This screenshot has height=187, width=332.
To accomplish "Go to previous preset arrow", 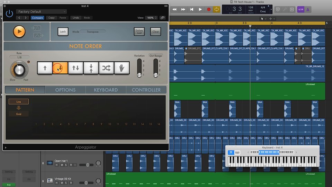I will click(19, 18).
